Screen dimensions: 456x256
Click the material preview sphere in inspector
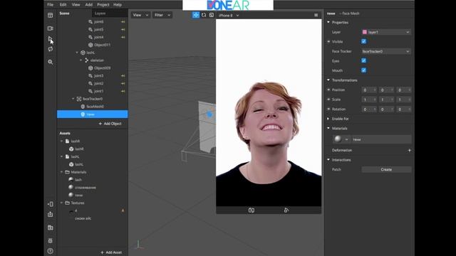[338, 139]
